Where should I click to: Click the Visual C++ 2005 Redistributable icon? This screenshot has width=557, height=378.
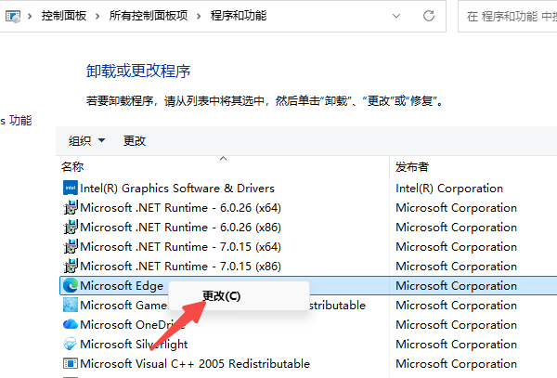(70, 364)
